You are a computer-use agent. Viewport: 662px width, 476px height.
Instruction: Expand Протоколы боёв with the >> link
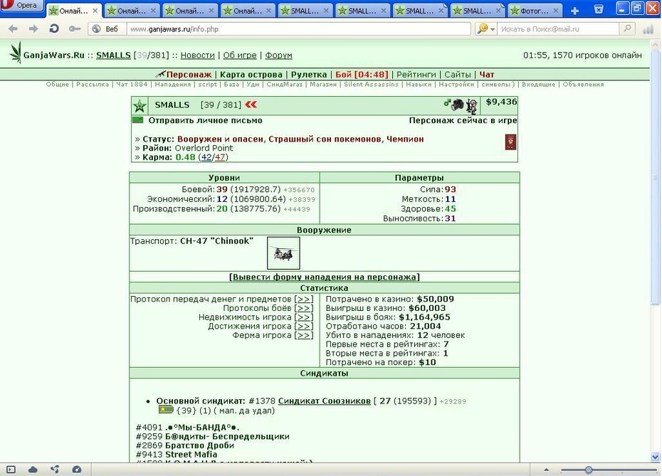point(303,308)
